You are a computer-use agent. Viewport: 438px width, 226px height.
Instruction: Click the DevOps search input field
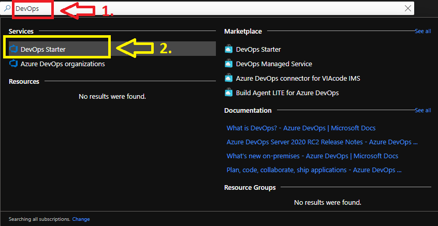[x=208, y=8]
